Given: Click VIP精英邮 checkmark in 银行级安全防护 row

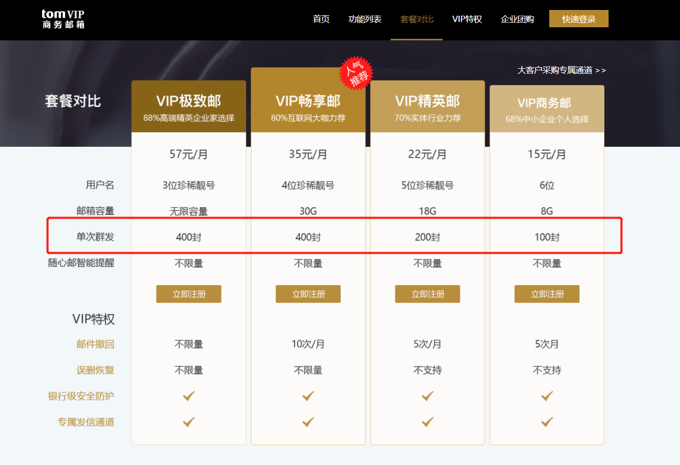Looking at the screenshot, I should (427, 396).
